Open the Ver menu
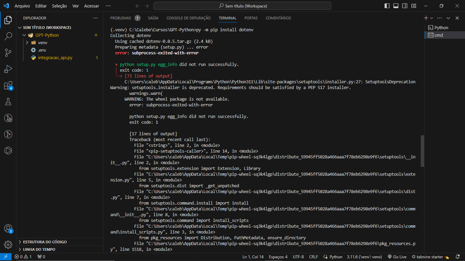Image resolution: width=465 pixels, height=261 pixels. click(76, 6)
